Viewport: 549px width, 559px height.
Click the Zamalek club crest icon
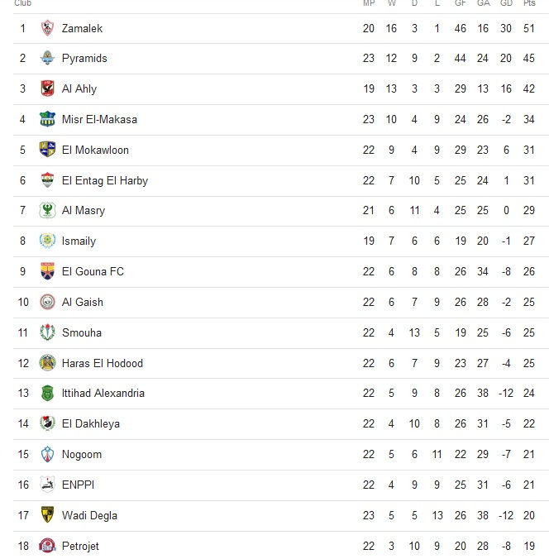pyautogui.click(x=47, y=28)
